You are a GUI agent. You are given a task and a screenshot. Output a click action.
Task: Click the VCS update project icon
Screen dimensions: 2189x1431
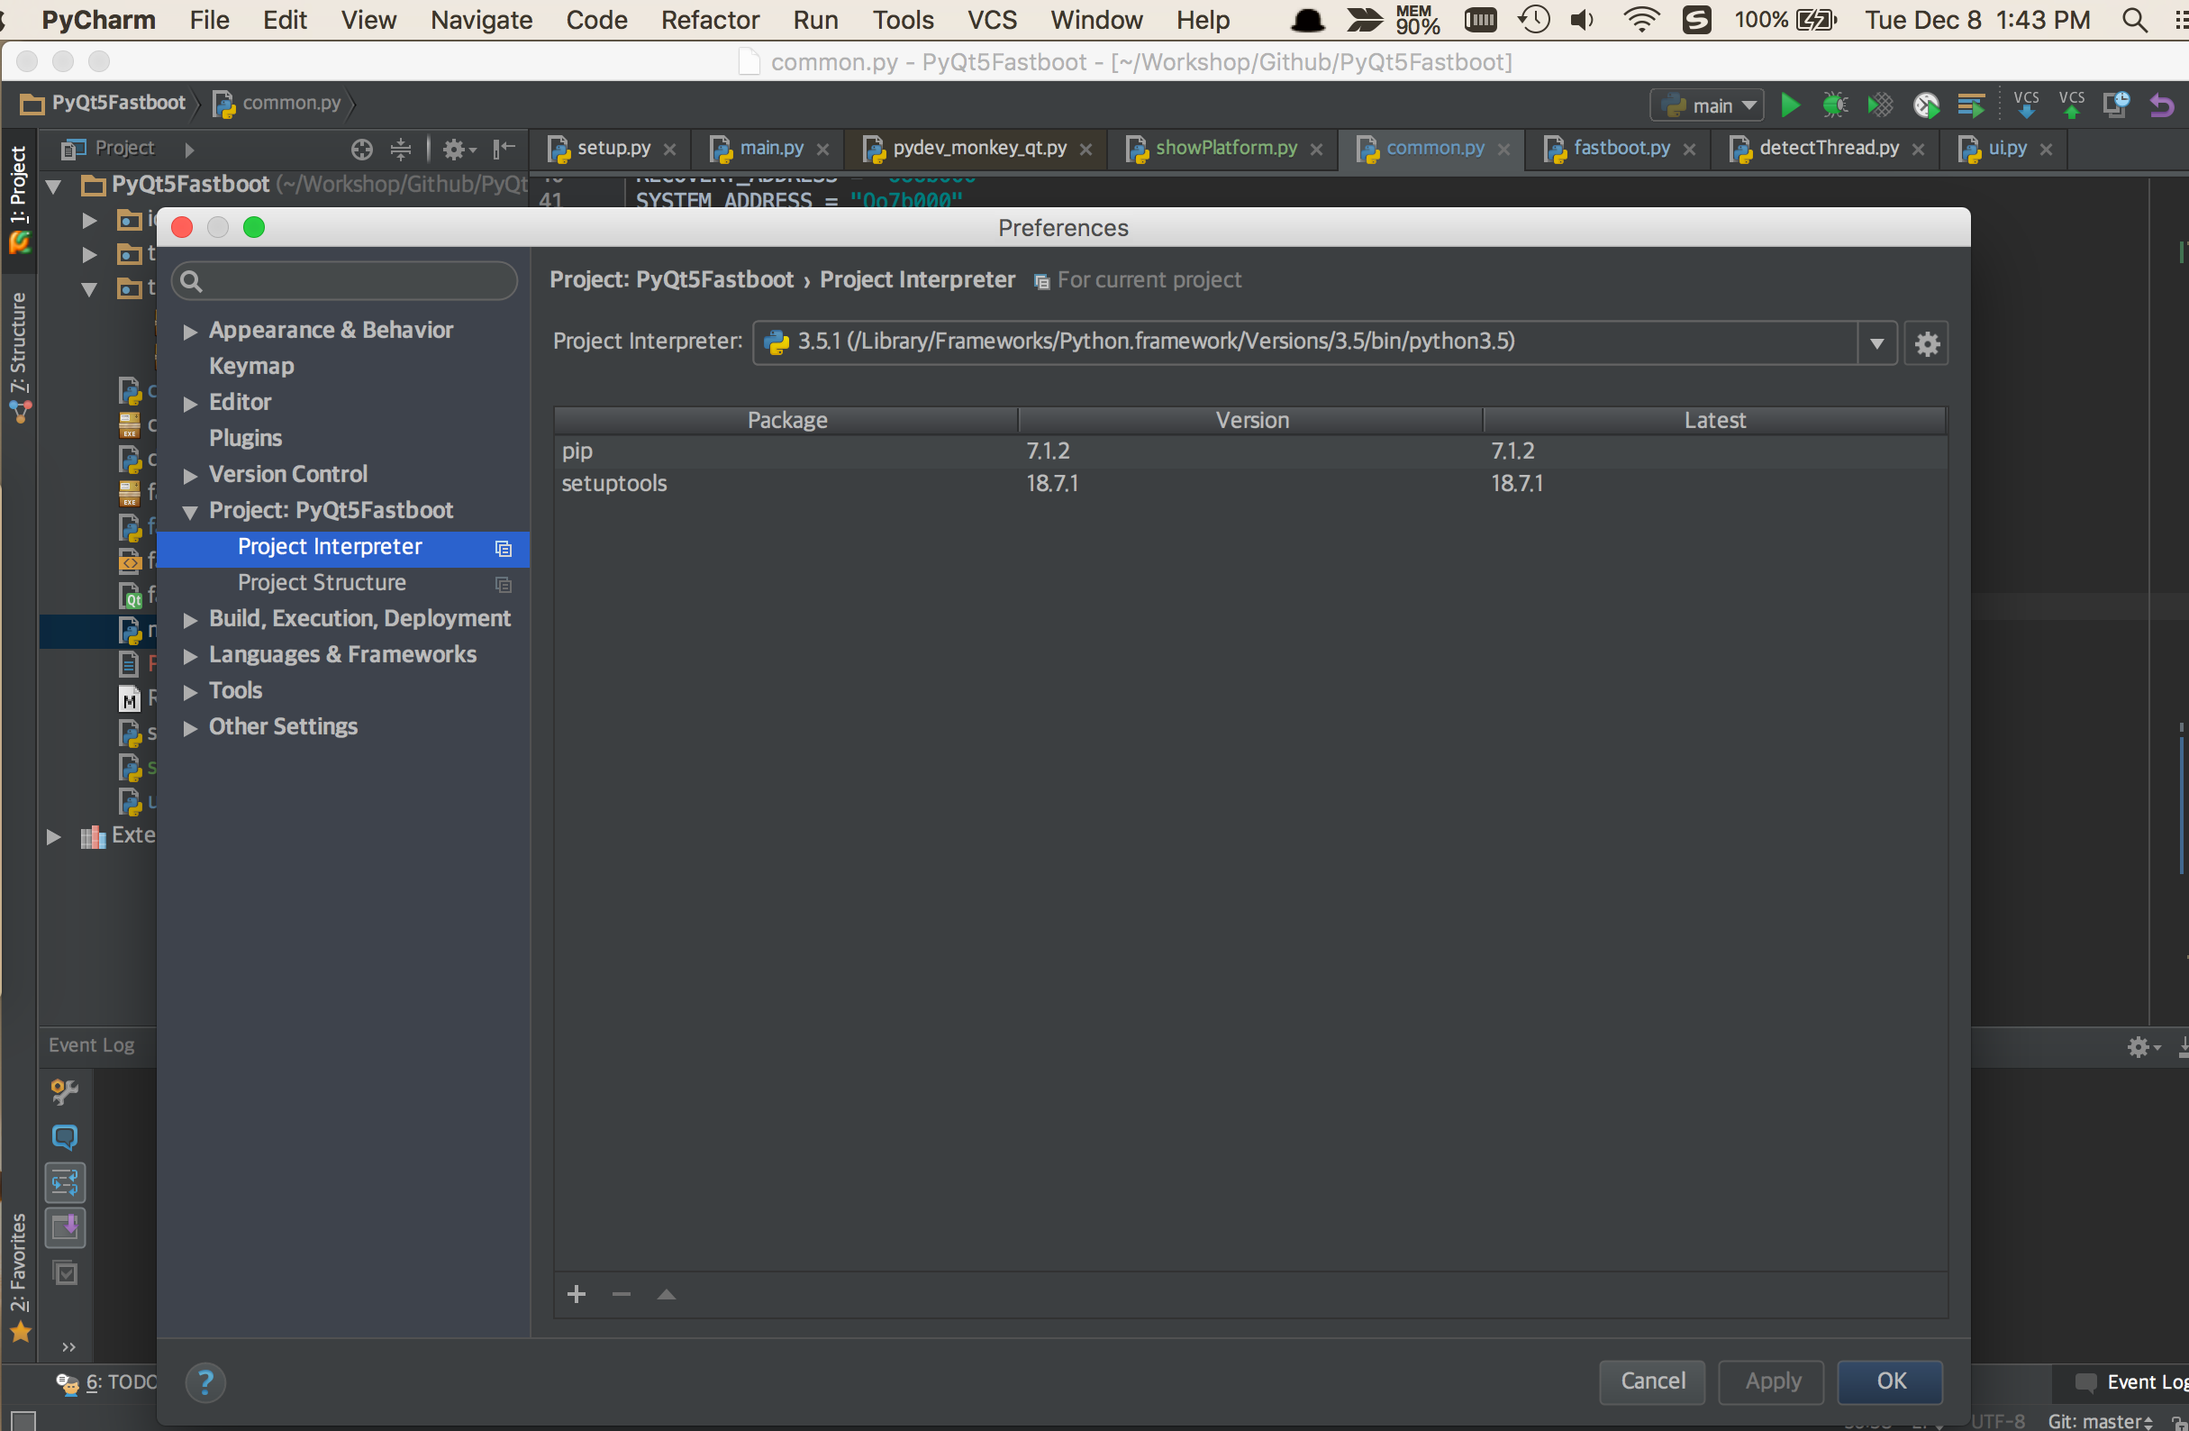point(2025,105)
